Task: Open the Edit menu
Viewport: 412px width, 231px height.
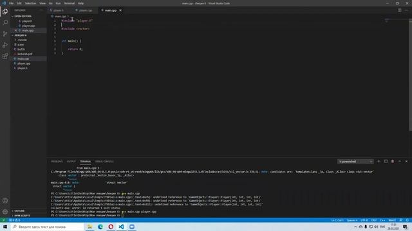Action: click(x=19, y=3)
